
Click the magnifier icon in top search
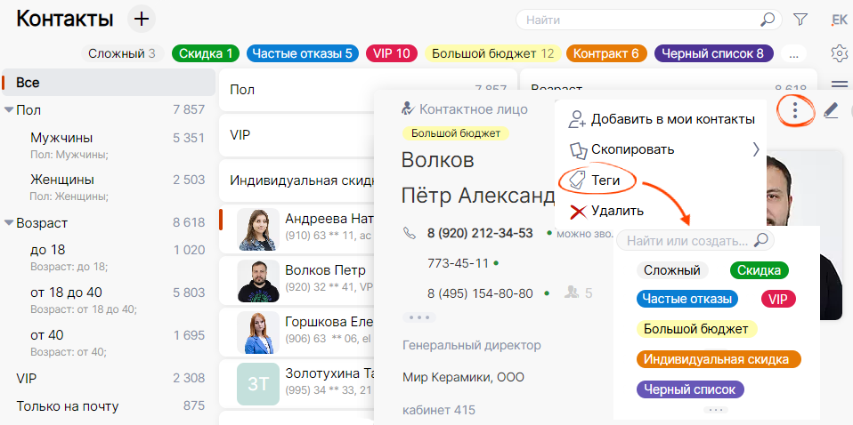pos(767,20)
